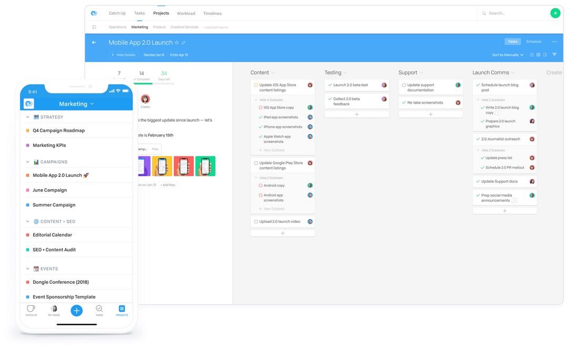Toggle the sidebar panel icon below logo

94,27
